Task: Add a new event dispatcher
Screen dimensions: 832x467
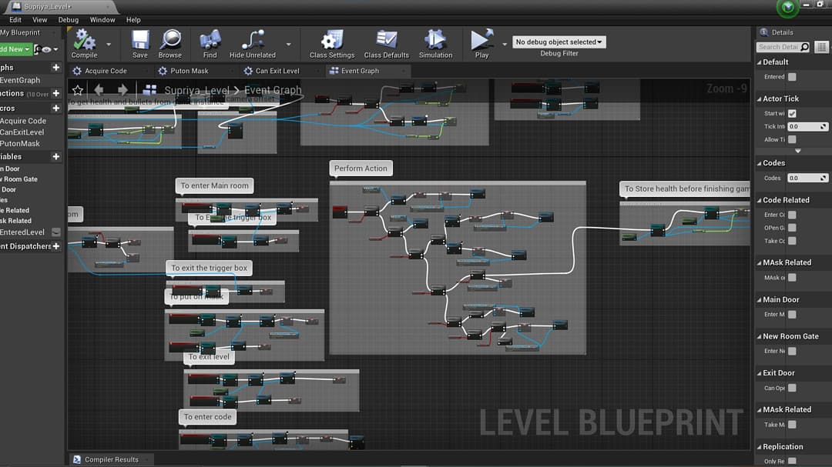Action: [x=55, y=246]
